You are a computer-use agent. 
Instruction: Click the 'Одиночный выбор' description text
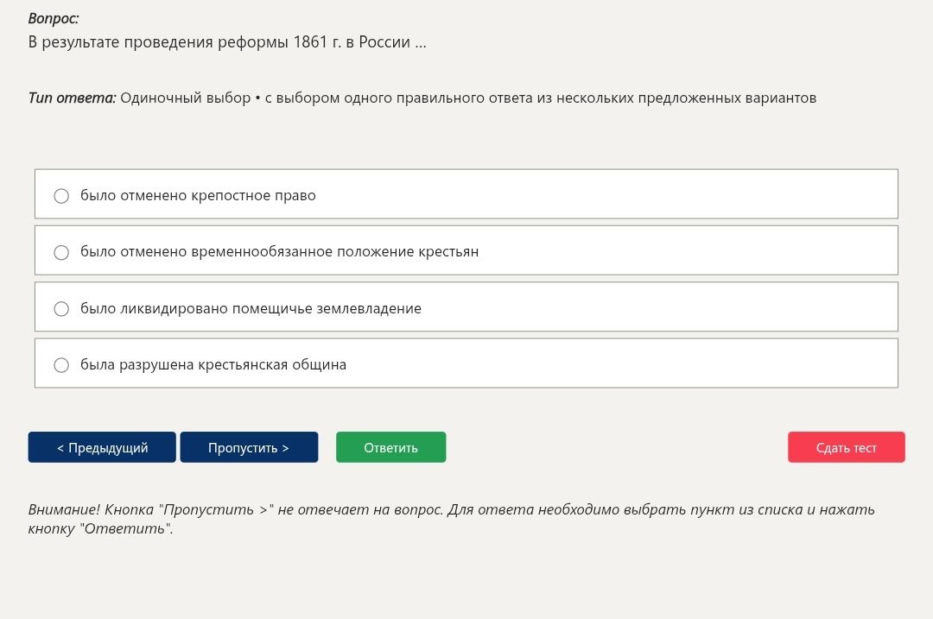(186, 98)
